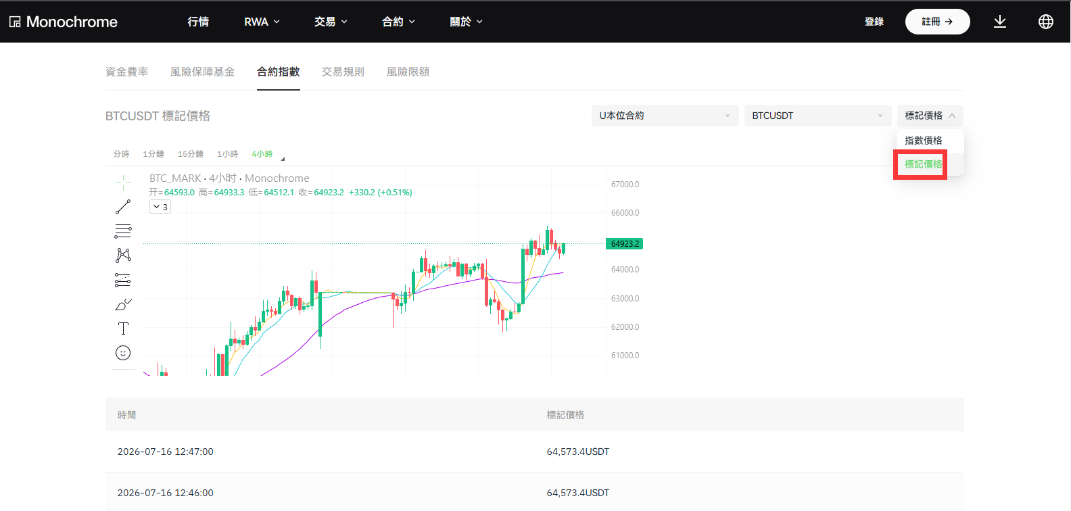Expand the 關於 menu
The image size is (1071, 511).
pos(466,22)
